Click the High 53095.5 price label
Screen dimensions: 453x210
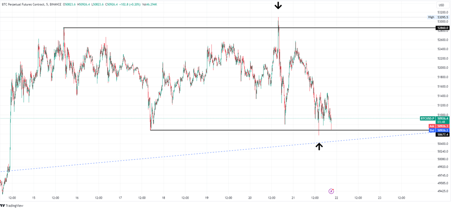coord(438,17)
